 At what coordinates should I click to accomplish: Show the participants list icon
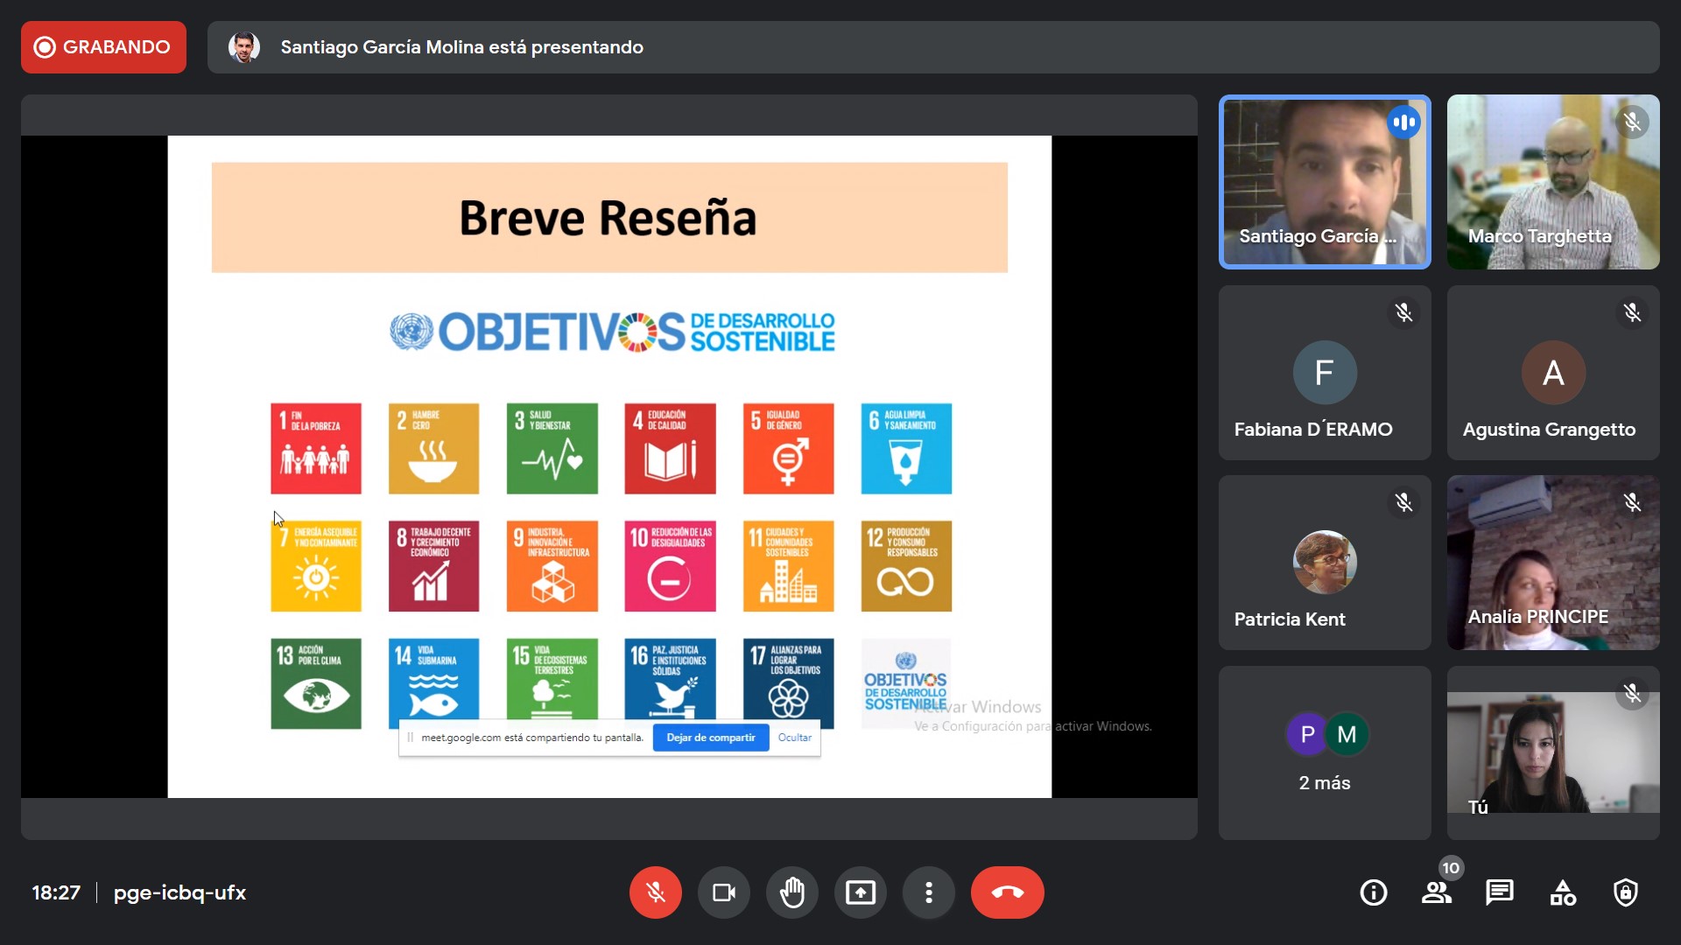[x=1437, y=892]
